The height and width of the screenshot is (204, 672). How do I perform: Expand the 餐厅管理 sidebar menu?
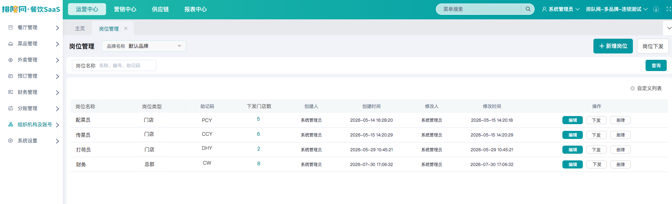pos(57,28)
